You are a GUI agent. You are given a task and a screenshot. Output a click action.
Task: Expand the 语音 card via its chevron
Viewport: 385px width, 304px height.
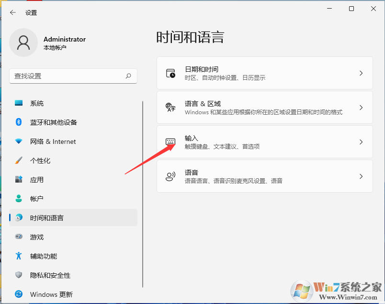pos(361,176)
